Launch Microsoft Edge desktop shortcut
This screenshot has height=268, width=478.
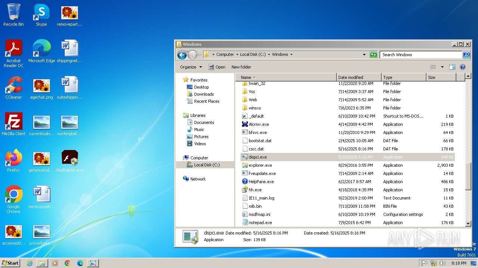41,51
